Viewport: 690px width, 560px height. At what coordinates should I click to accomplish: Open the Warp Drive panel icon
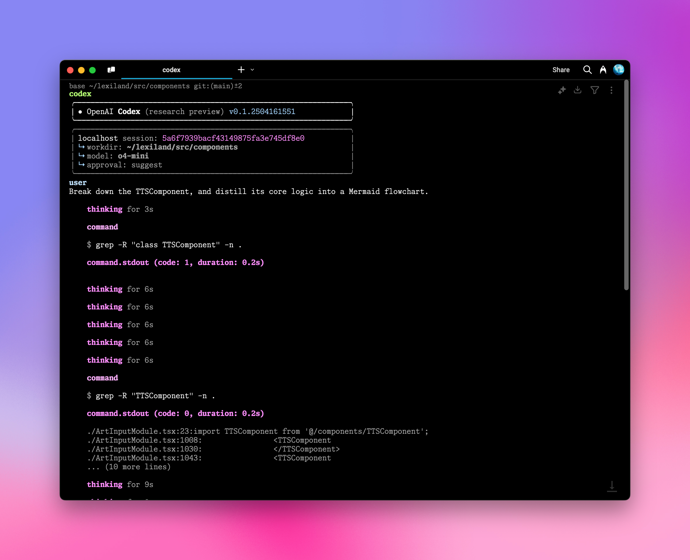coord(111,70)
